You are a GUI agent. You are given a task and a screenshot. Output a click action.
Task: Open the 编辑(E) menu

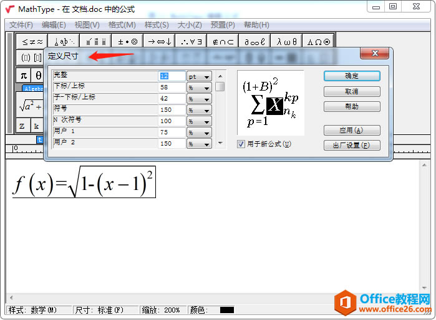pyautogui.click(x=54, y=25)
